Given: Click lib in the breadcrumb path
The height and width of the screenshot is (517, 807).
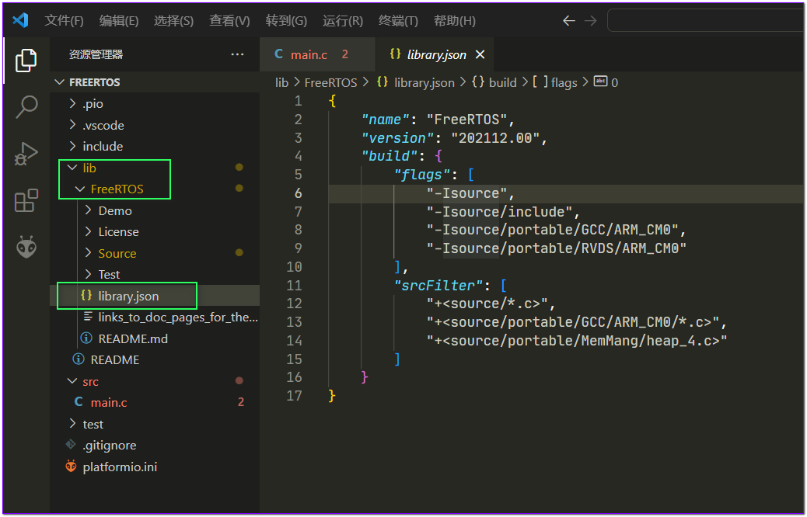Looking at the screenshot, I should (x=281, y=82).
